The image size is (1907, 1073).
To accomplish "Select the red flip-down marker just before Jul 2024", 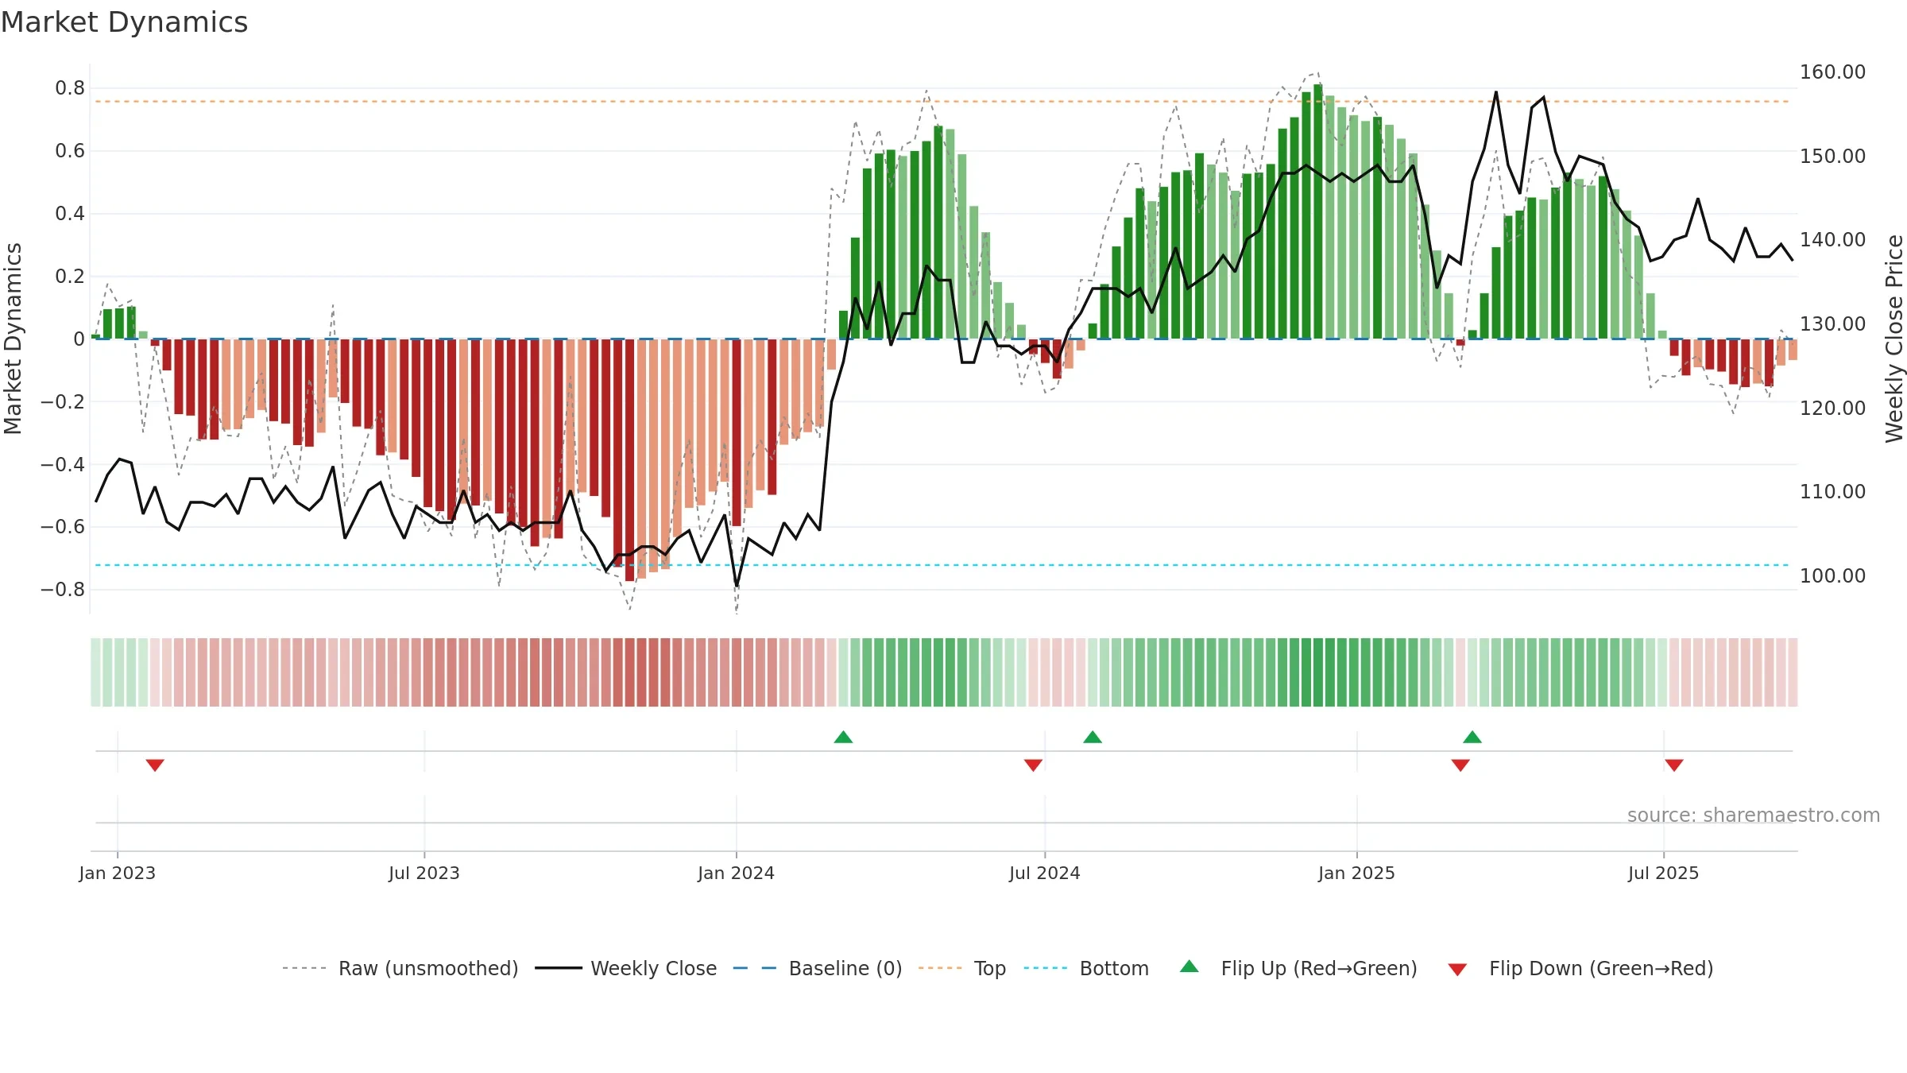I will [1033, 765].
